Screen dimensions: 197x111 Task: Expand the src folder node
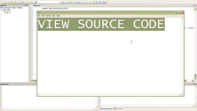[4, 12]
